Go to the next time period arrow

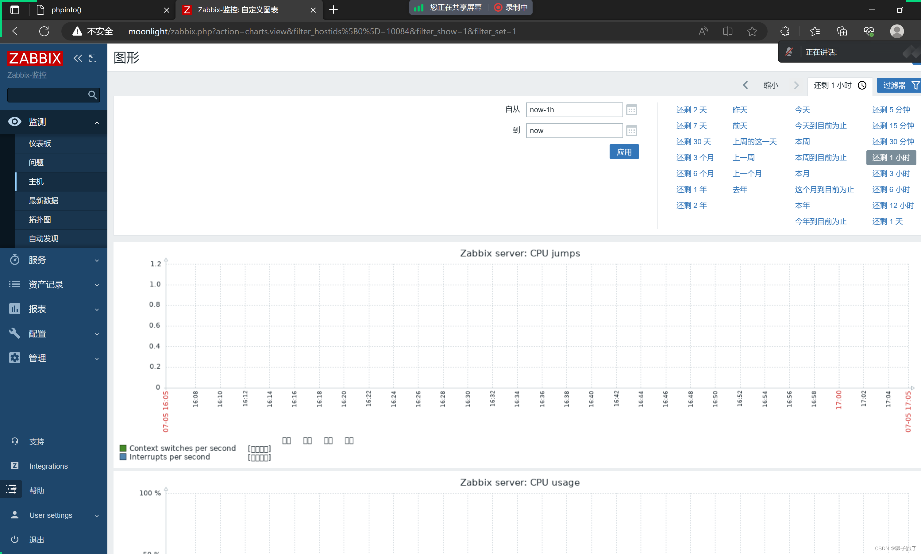coord(796,85)
